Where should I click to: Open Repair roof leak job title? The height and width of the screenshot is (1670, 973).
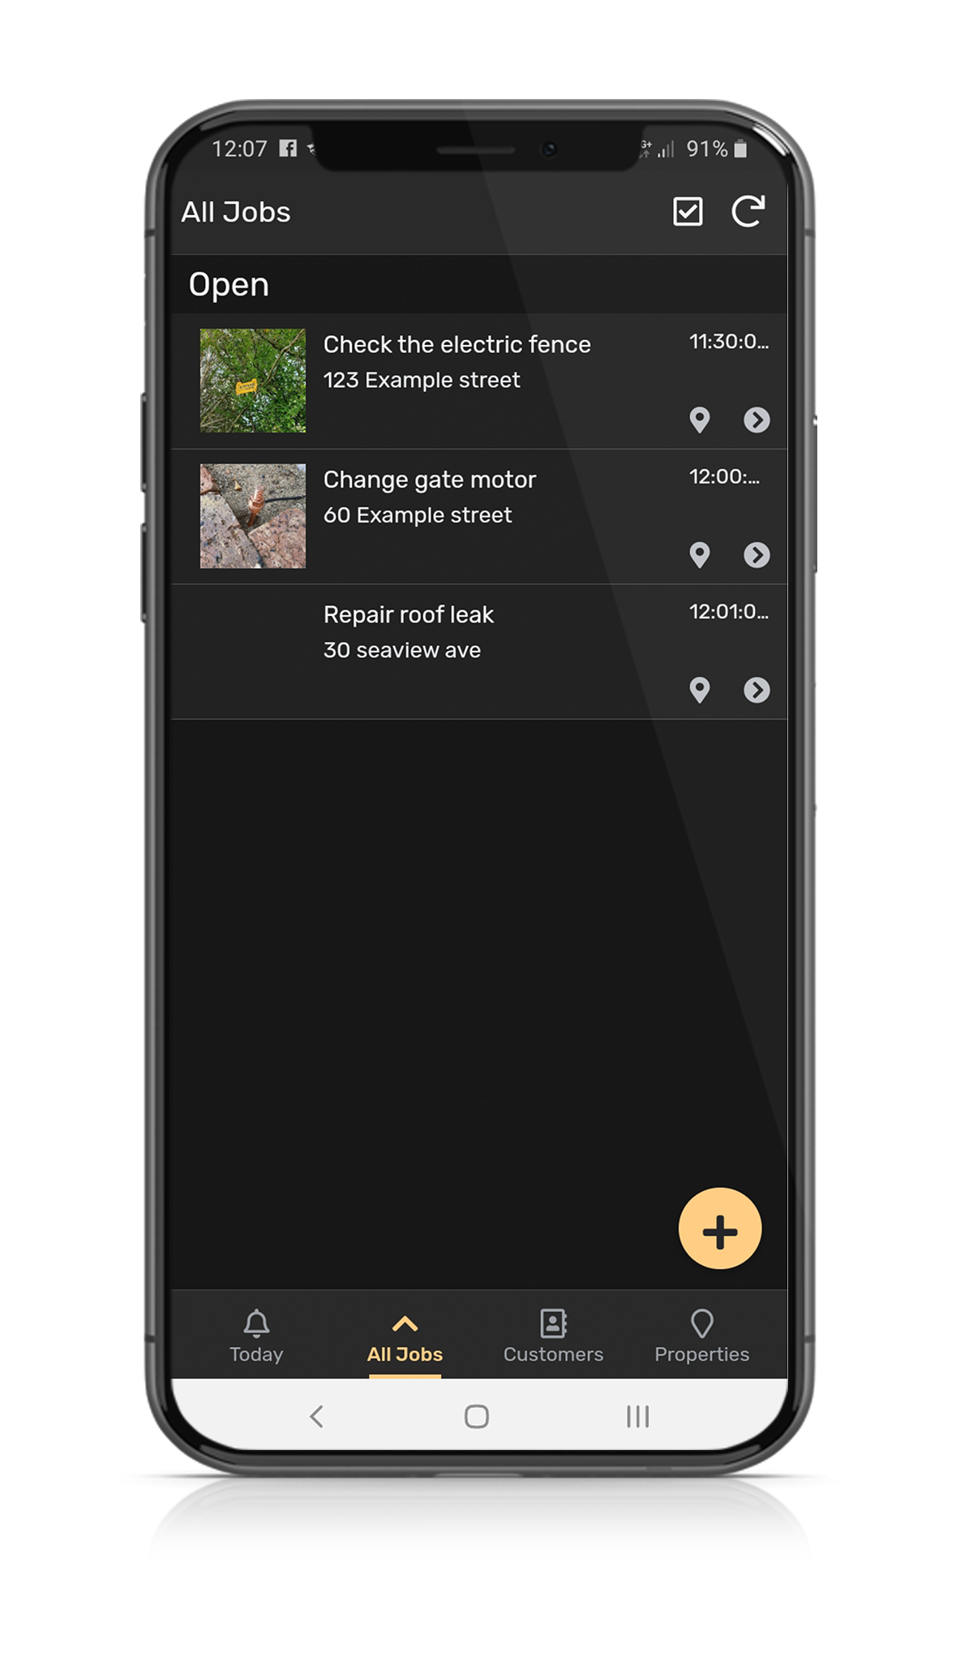408,614
